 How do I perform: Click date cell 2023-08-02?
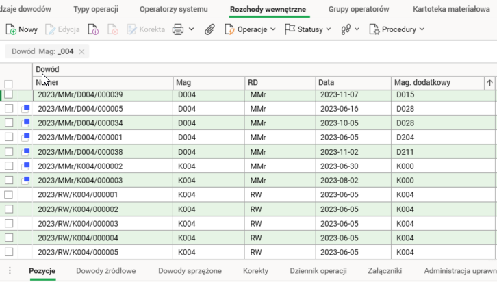[339, 180]
